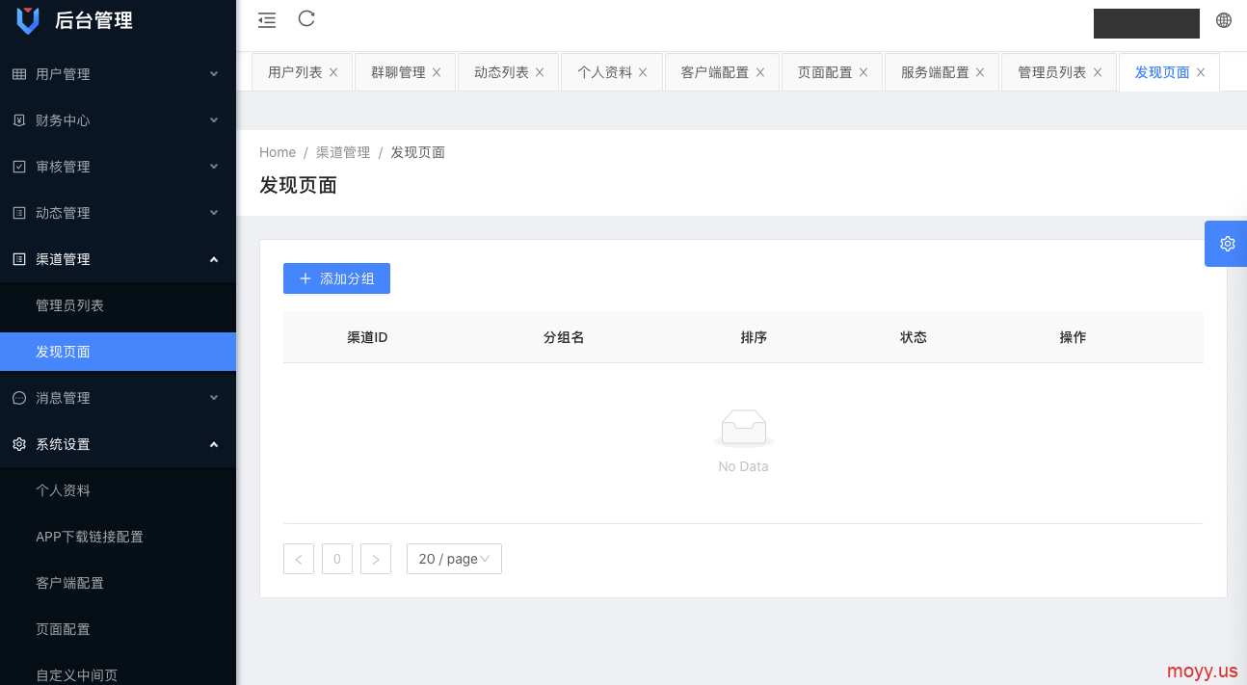Expand the 用户管理 menu chevron
Image resolution: width=1247 pixels, height=685 pixels.
click(x=214, y=74)
